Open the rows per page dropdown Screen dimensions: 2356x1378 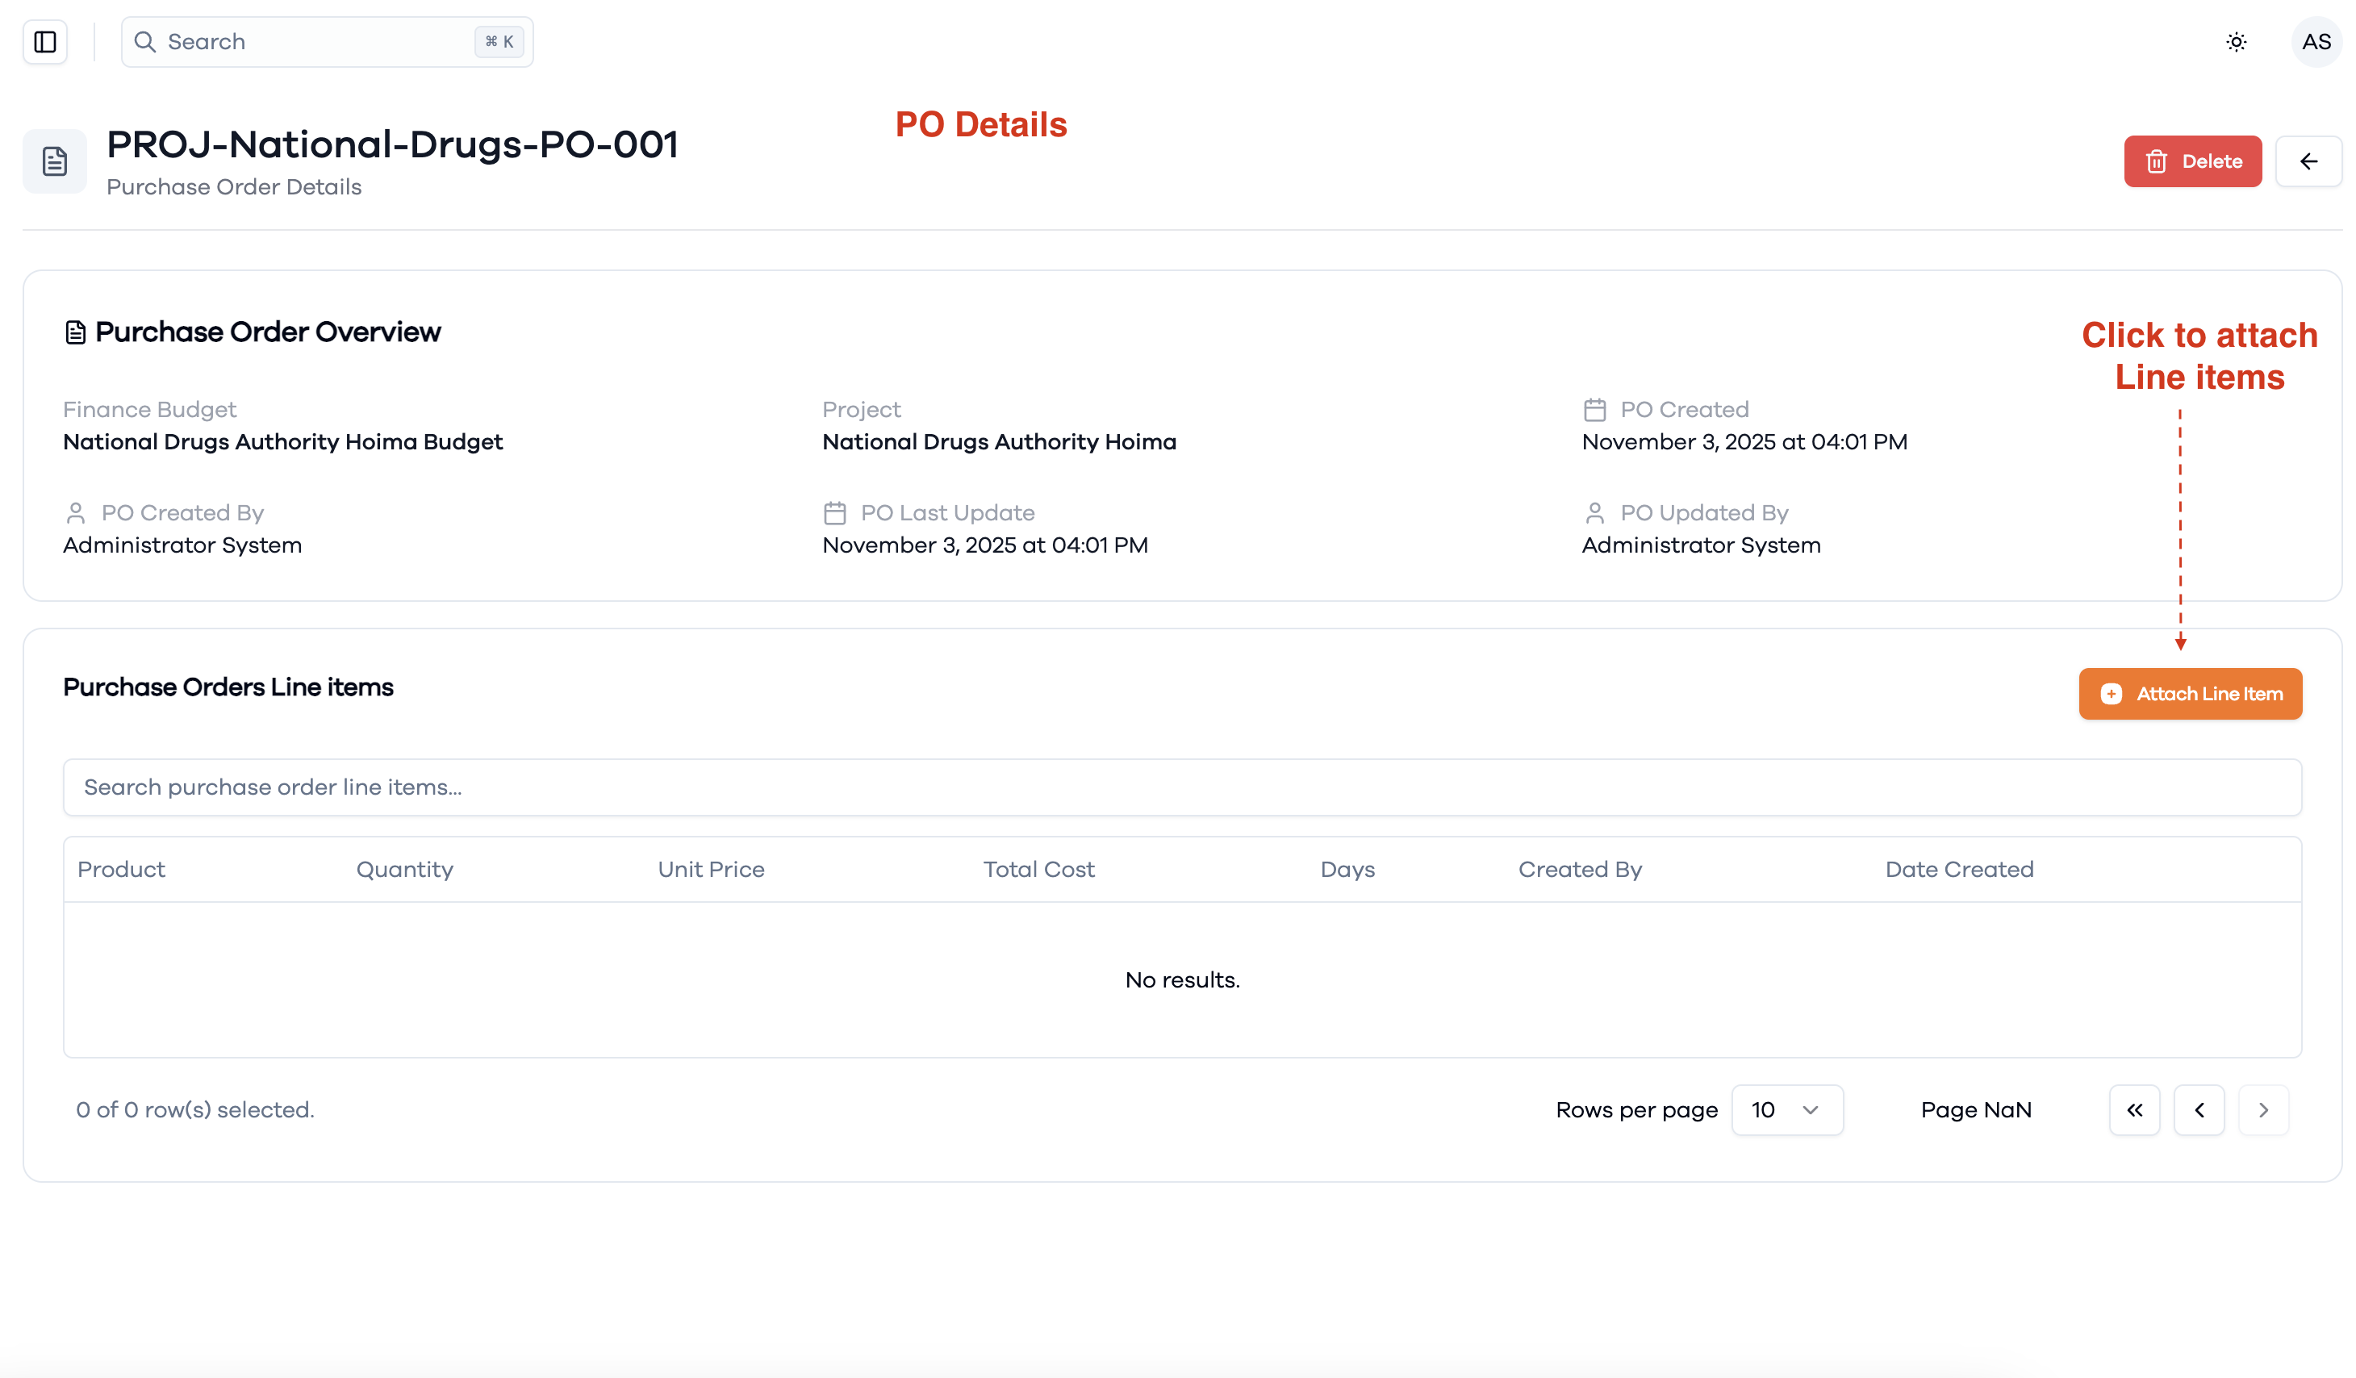[1786, 1111]
